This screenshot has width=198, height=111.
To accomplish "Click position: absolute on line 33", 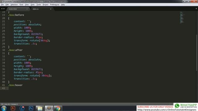I will [28, 60].
